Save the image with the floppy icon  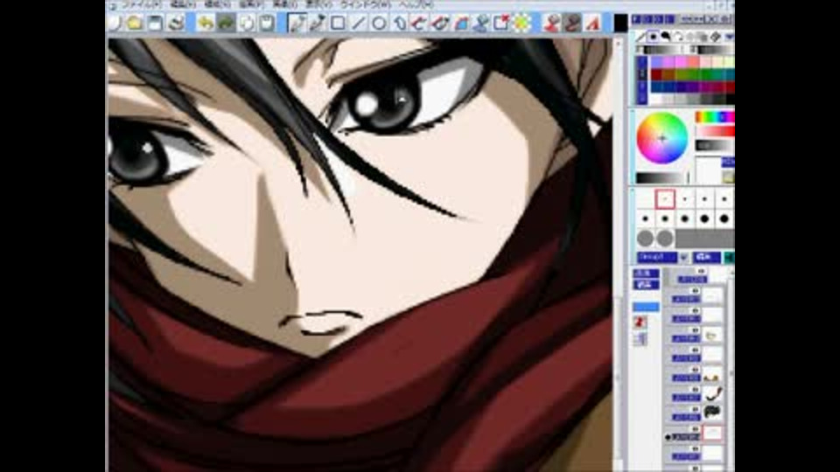click(156, 23)
